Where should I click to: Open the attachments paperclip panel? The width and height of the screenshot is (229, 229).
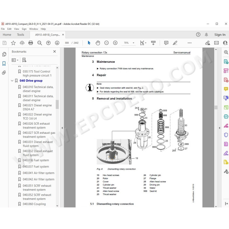[4, 73]
